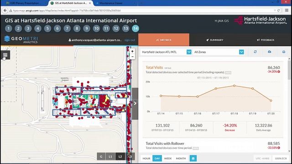Viewport: 292px width, 164px height.
Task: Open the browser hamburger menu
Action: click(x=287, y=10)
